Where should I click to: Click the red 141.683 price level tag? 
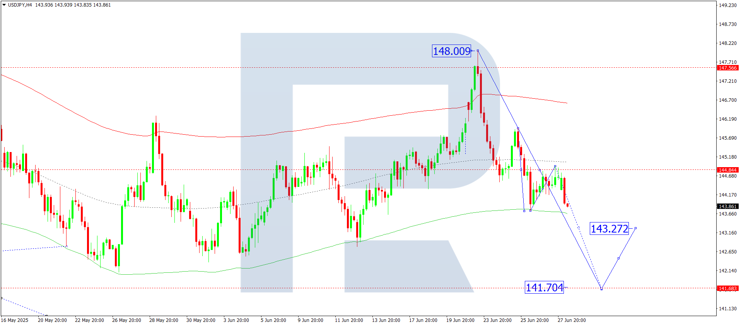[x=727, y=288]
